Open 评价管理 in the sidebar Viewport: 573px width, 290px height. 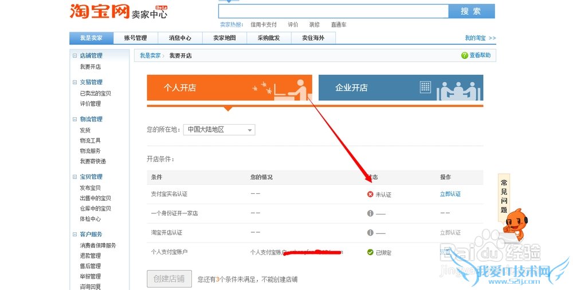[91, 104]
